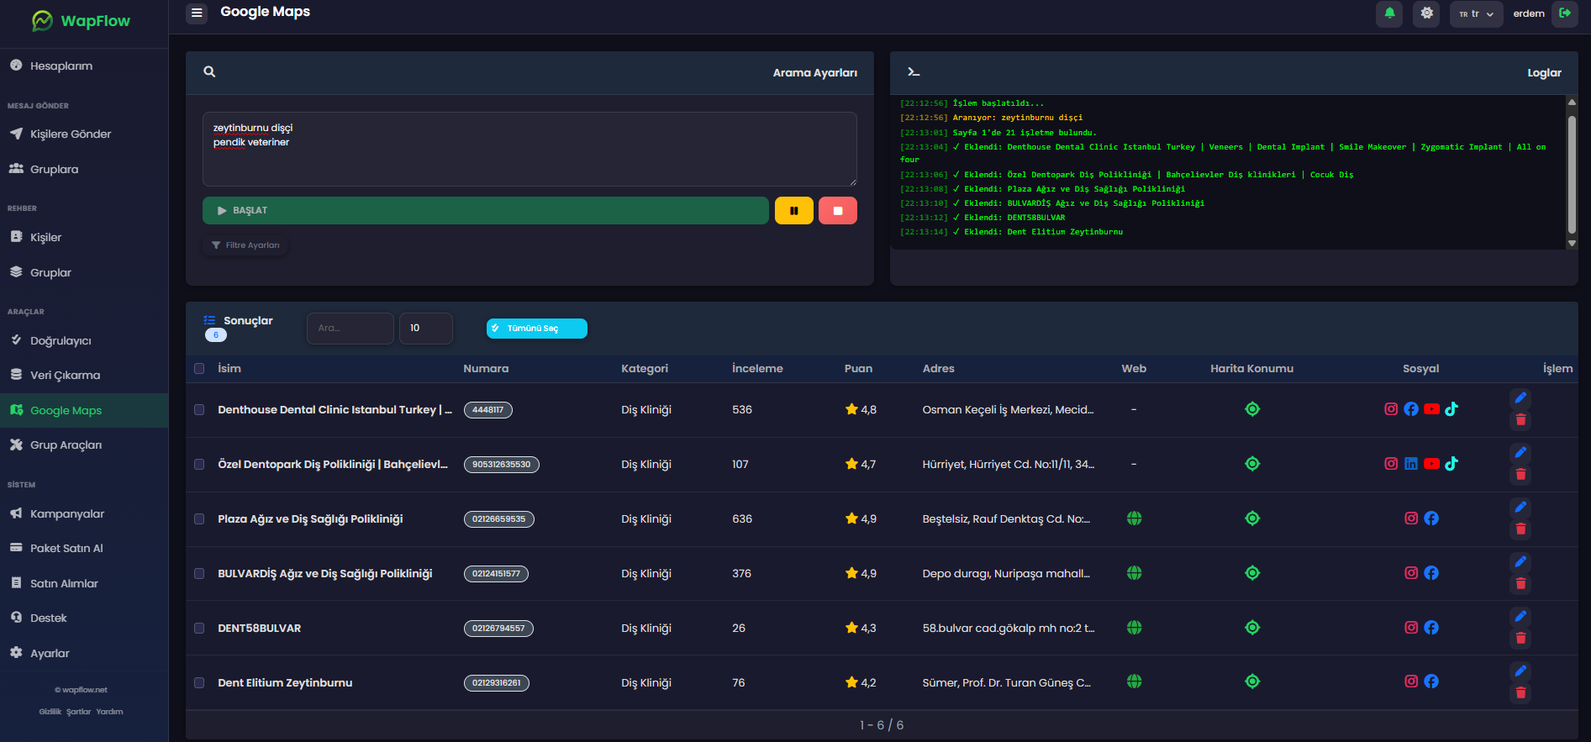Select the Denthouse Dental Clinic checkbox

pos(199,410)
